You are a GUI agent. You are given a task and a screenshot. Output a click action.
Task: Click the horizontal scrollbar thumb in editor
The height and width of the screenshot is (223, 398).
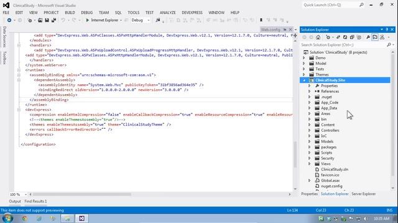[81, 195]
